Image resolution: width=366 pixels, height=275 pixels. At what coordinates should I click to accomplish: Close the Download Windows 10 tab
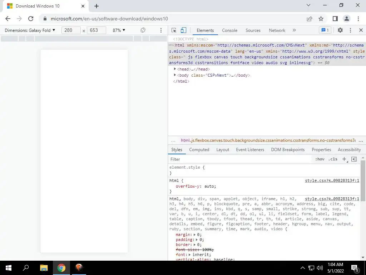(x=83, y=6)
